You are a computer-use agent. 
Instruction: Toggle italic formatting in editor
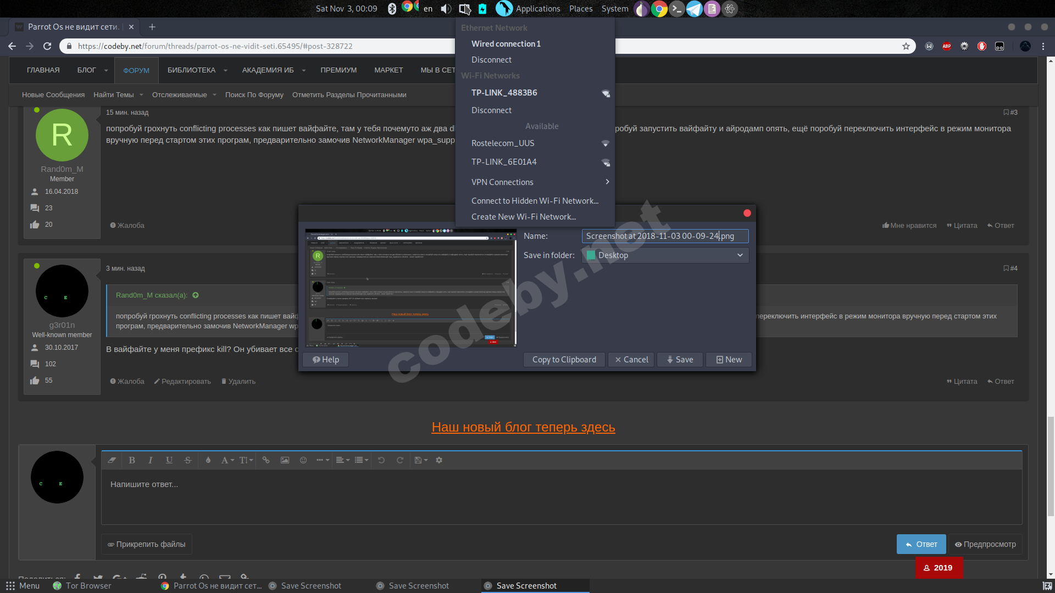pyautogui.click(x=151, y=460)
